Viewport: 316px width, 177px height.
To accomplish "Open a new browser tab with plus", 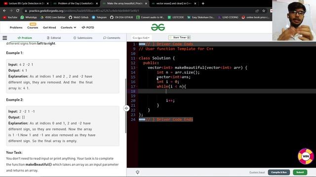I will [x=203, y=3].
